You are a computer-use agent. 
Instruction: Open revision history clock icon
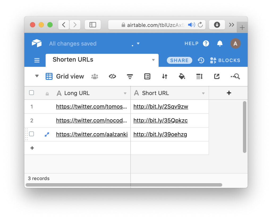click(x=201, y=60)
